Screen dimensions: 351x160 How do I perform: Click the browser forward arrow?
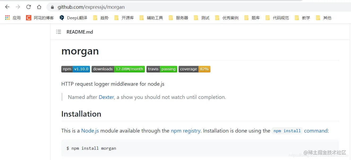pyautogui.click(x=18, y=7)
